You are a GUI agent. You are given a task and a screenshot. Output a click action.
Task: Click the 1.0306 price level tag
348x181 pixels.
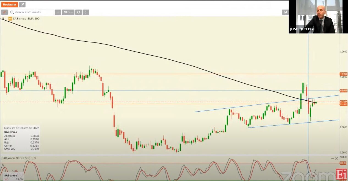344,74
